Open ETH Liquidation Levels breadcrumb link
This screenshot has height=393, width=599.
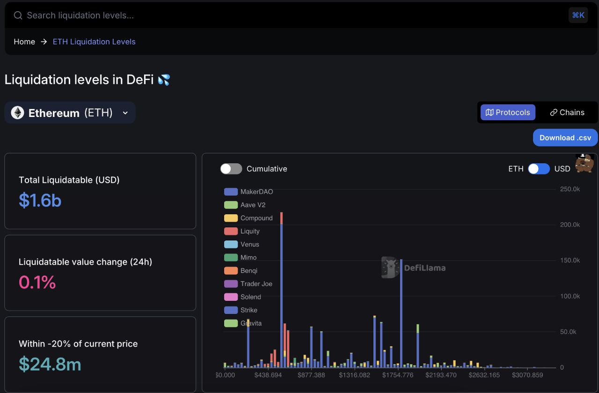pos(94,42)
